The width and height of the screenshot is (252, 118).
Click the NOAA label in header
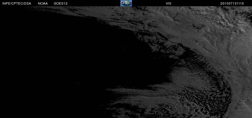point(43,3)
